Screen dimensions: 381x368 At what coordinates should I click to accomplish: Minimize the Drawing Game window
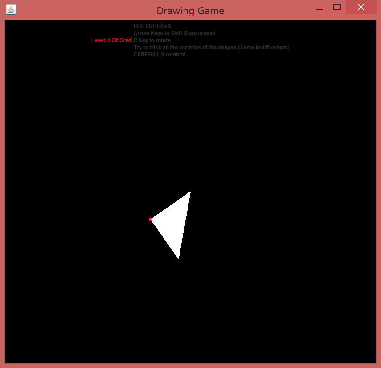tap(319, 9)
